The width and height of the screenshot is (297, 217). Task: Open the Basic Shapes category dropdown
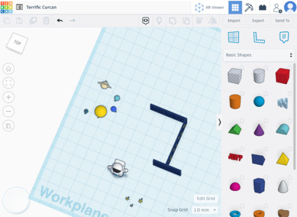tap(259, 55)
